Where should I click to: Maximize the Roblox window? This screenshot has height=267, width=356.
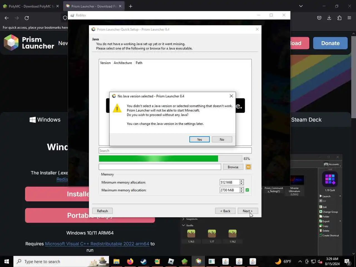[271, 15]
